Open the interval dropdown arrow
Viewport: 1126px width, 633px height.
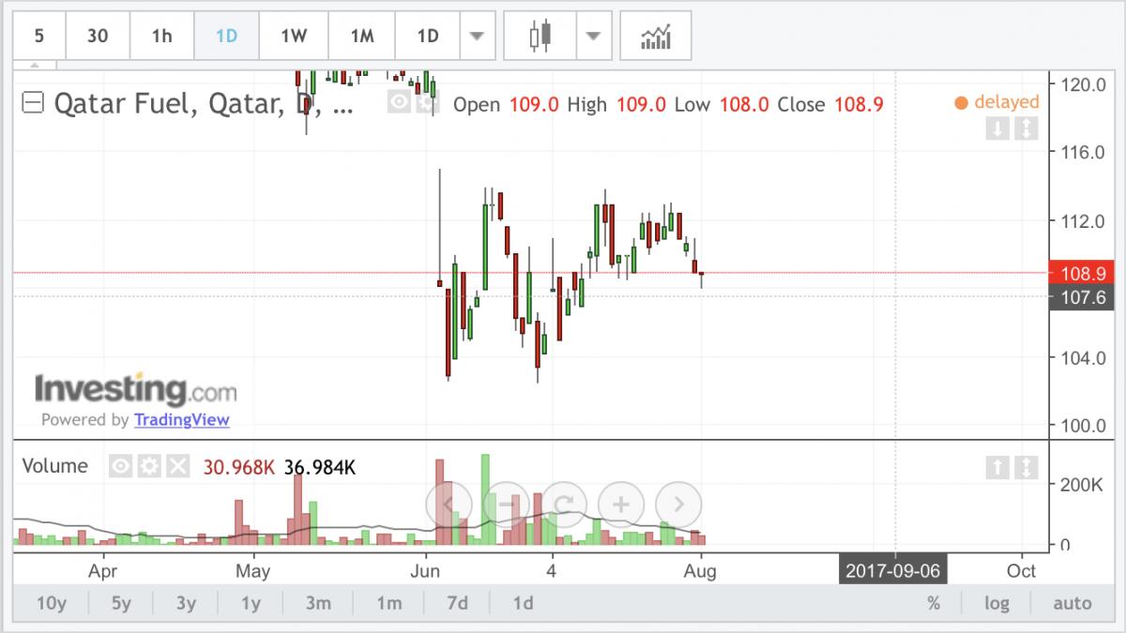477,37
